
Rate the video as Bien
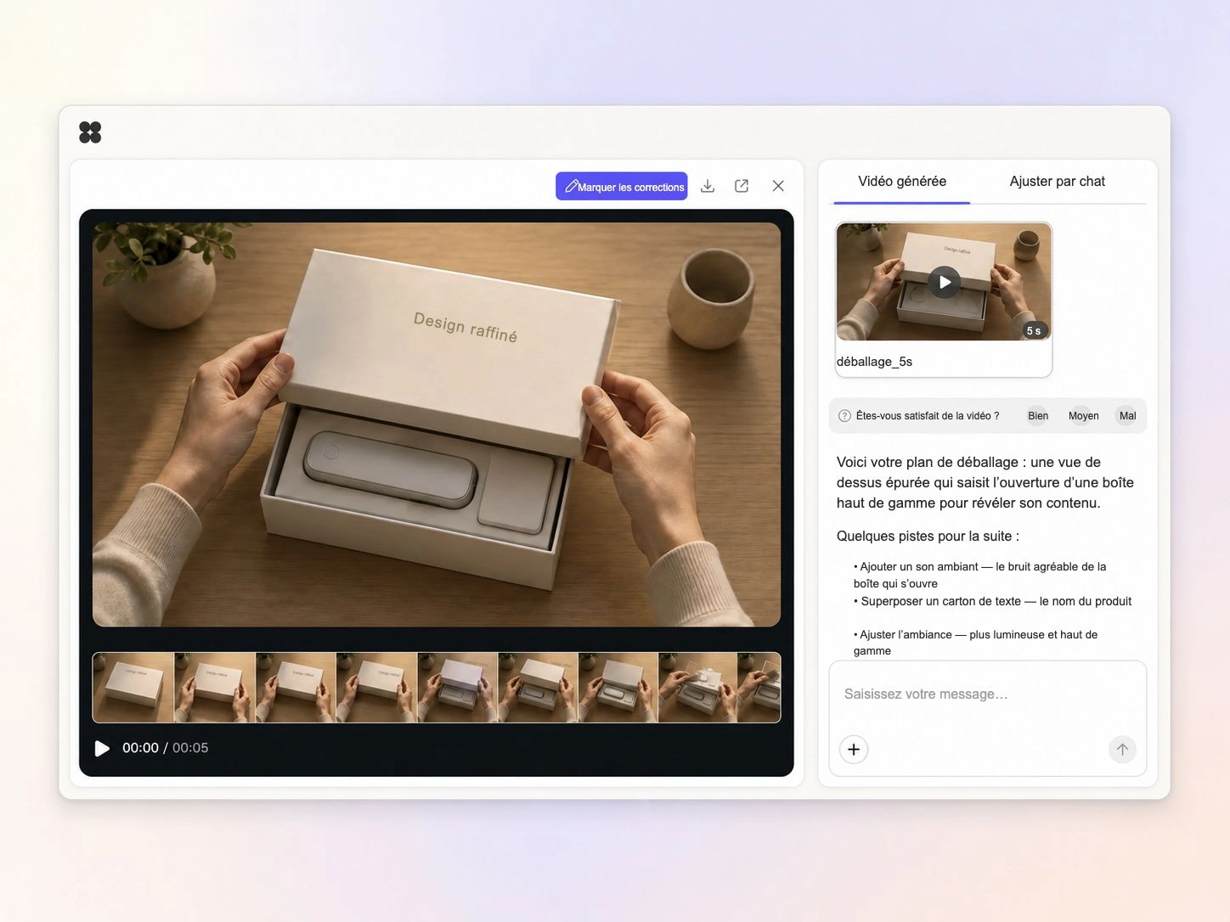(1038, 416)
